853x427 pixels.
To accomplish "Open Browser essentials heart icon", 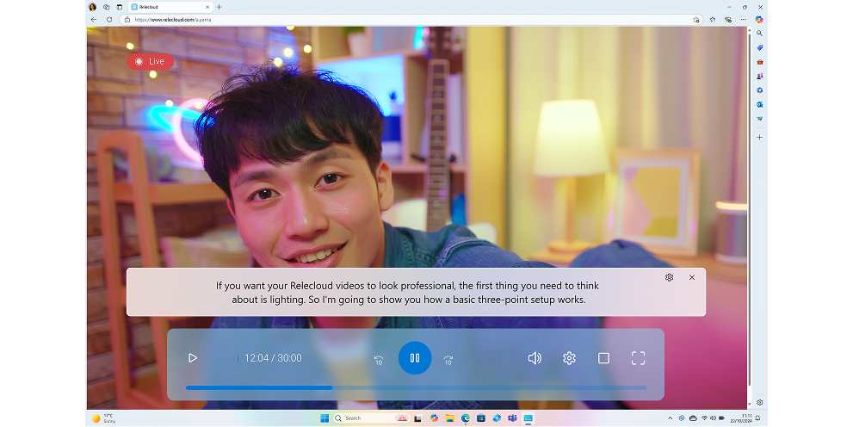I will click(728, 20).
